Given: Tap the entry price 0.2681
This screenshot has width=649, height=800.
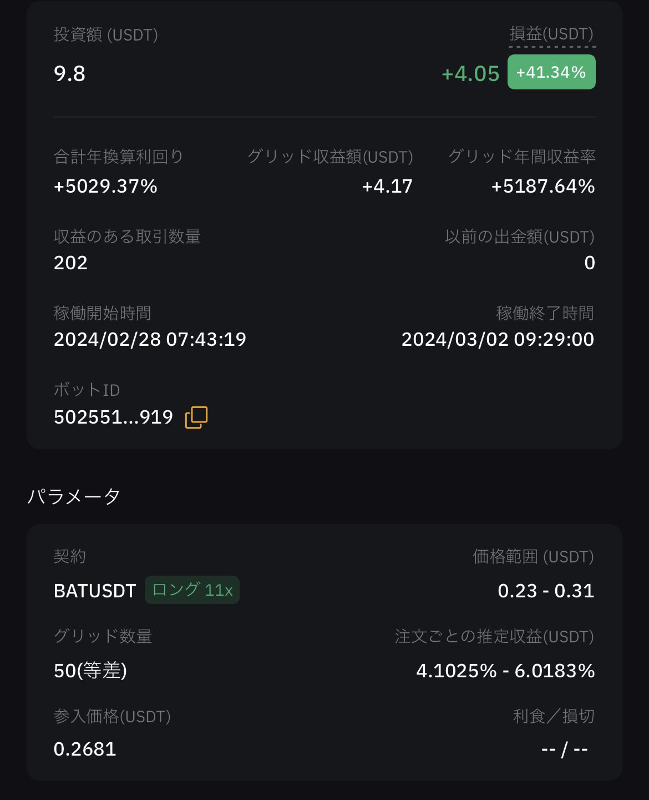Looking at the screenshot, I should tap(85, 749).
